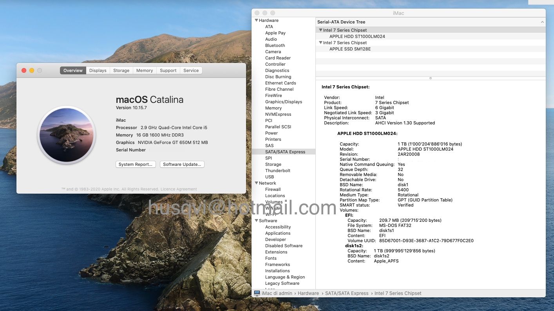Select Printers in the sidebar
554x311 pixels.
tap(273, 139)
